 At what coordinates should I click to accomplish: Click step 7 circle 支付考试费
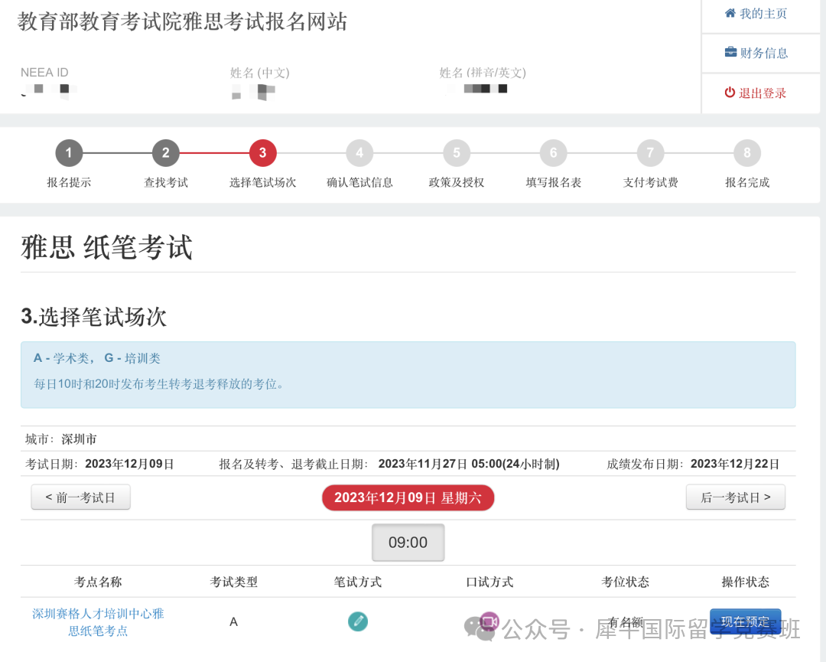(650, 153)
